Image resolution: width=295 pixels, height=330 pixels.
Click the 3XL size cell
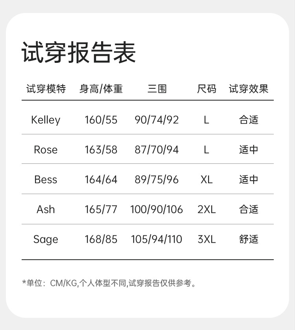point(206,239)
